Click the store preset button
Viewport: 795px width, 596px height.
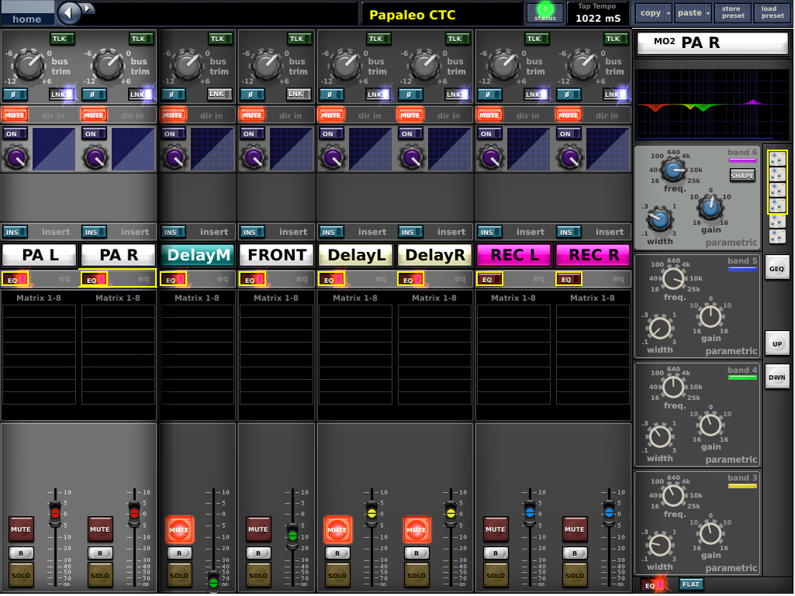click(x=732, y=13)
